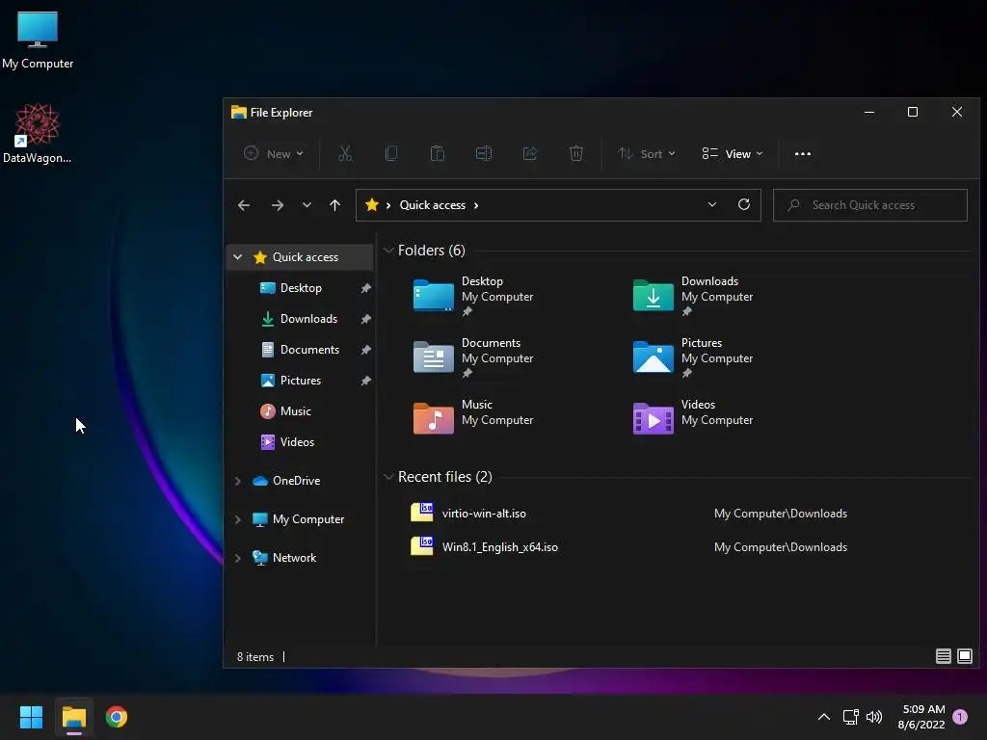Viewport: 987px width, 740px height.
Task: Open the View dropdown menu
Action: [x=733, y=153]
